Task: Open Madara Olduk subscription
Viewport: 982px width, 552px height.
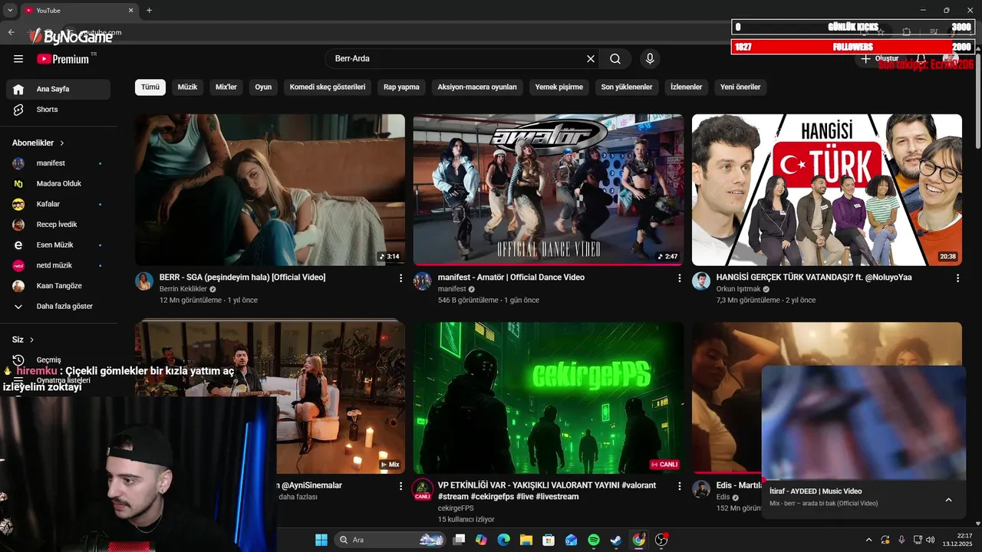Action: tap(58, 183)
